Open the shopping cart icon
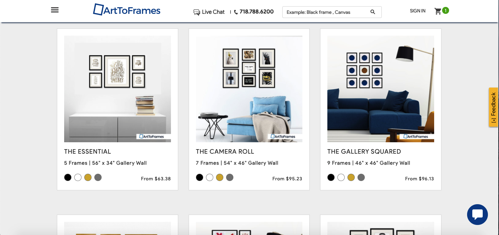Image resolution: width=499 pixels, height=235 pixels. [x=438, y=11]
